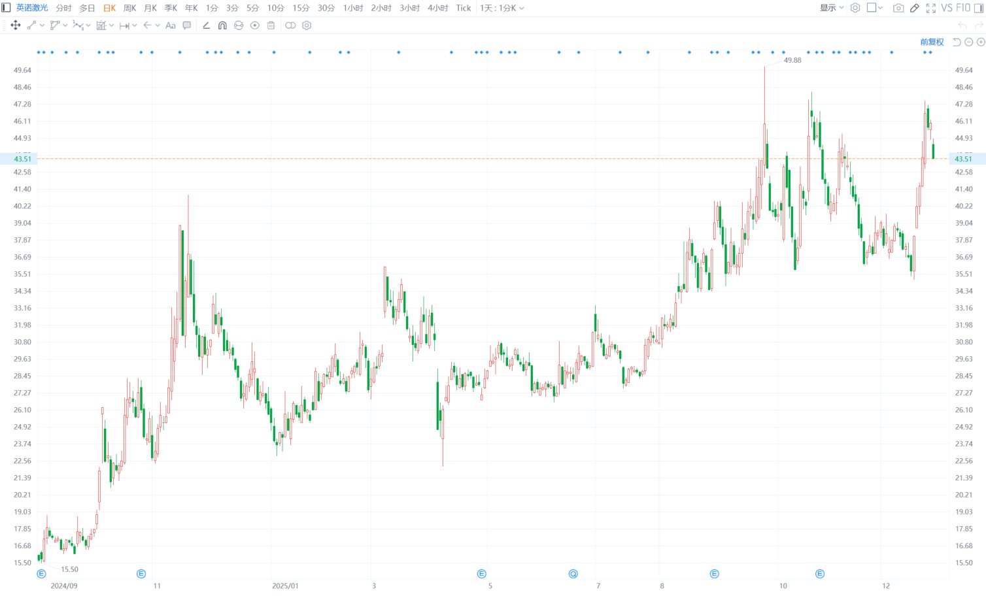The height and width of the screenshot is (596, 986).
Task: Select the 30分 interval
Action: 326,8
